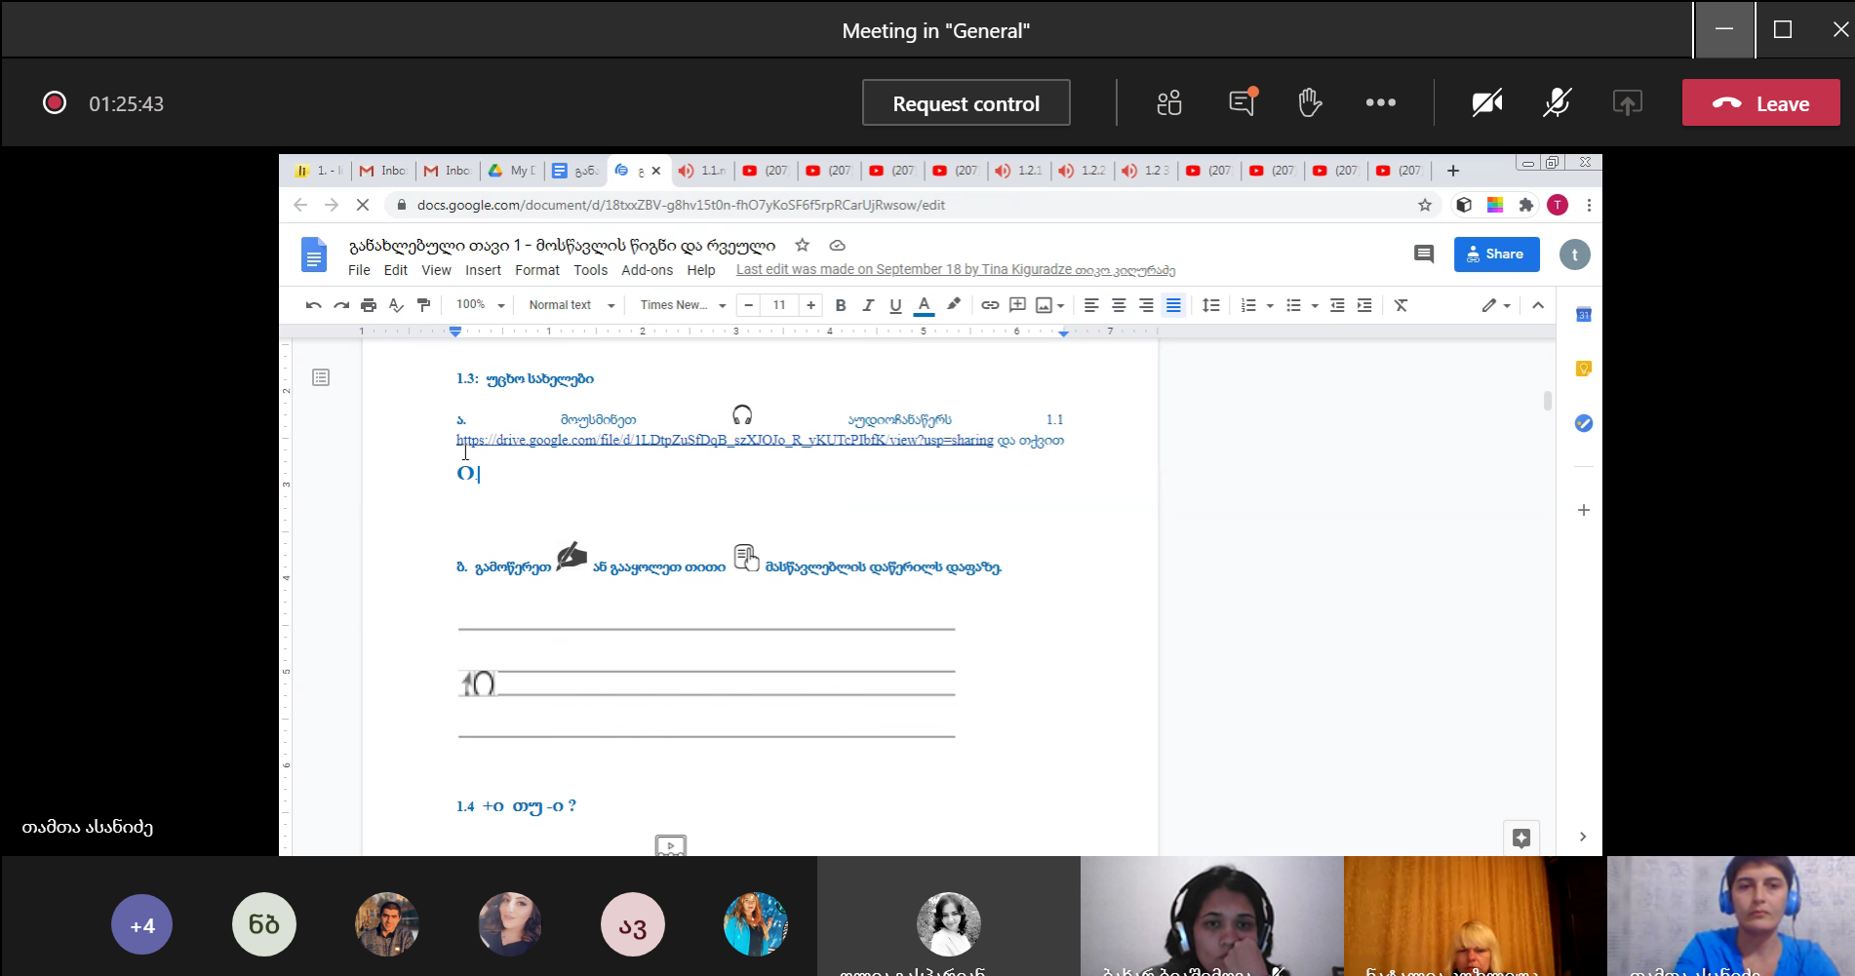The image size is (1855, 976).
Task: Click the line spacing icon
Action: 1210,305
